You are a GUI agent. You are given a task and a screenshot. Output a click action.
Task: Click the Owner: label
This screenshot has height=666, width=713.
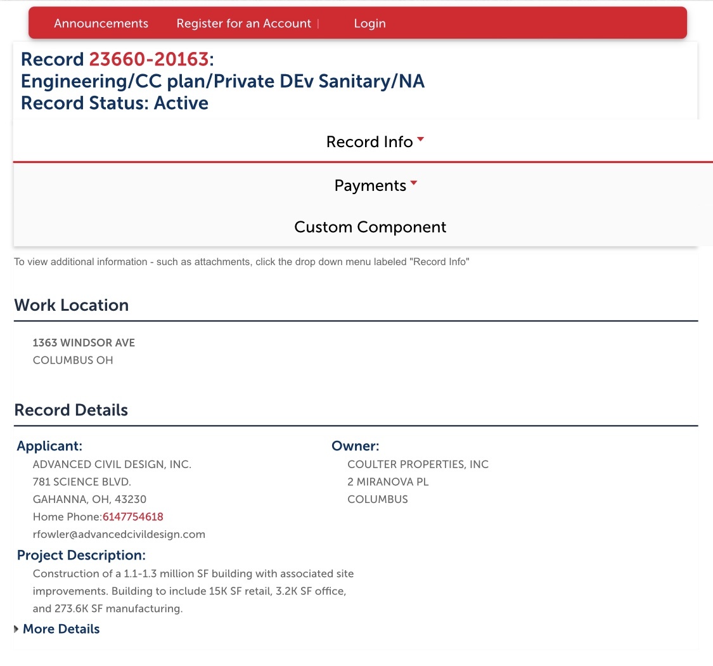pyautogui.click(x=355, y=446)
